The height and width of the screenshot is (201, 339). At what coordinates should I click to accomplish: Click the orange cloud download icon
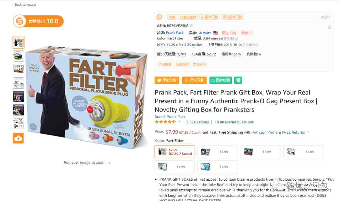(19, 138)
